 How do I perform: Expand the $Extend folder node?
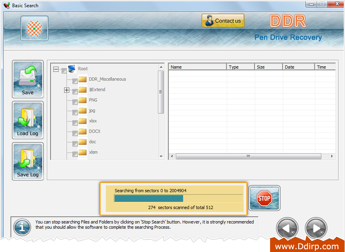click(67, 90)
